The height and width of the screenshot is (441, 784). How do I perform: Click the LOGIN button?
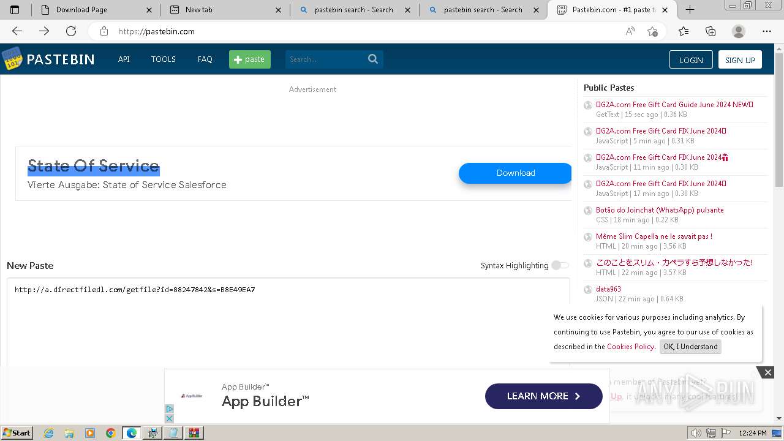[x=691, y=59]
